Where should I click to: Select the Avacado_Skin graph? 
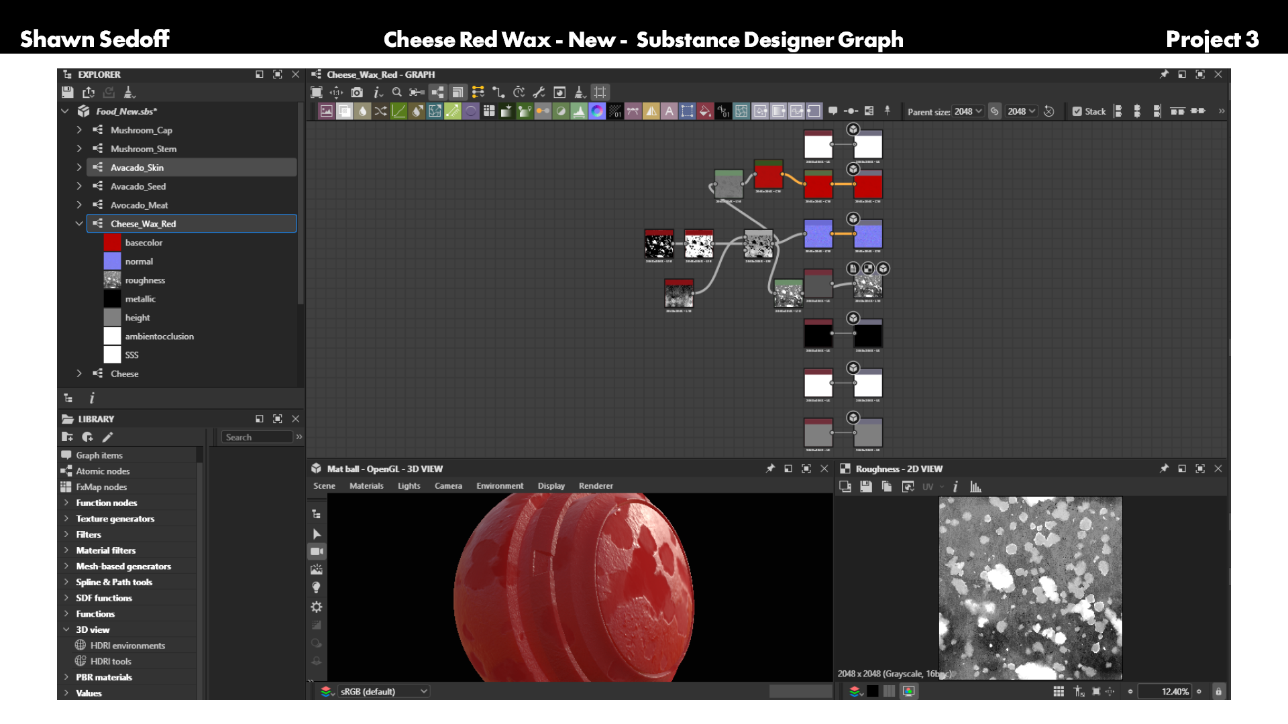pos(191,168)
